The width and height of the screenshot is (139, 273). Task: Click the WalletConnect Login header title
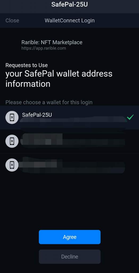tap(69, 21)
